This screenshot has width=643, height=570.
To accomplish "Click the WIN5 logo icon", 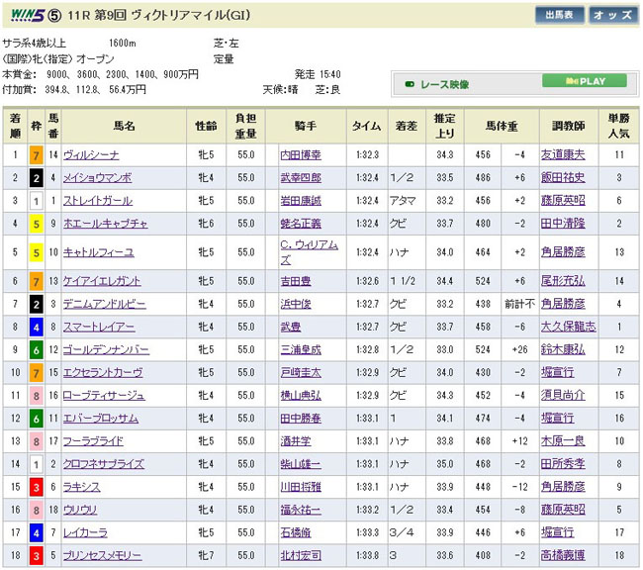I will point(27,15).
